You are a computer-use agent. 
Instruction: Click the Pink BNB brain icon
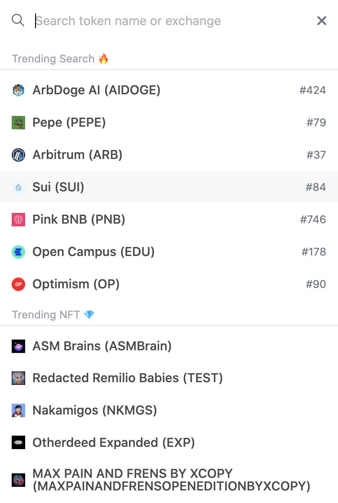(18, 220)
